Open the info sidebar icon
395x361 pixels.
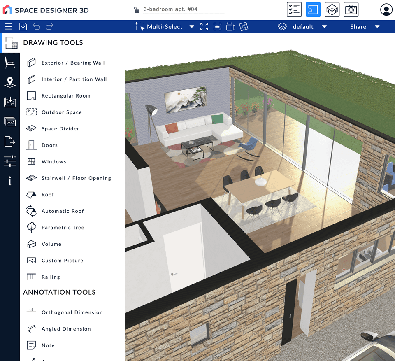(10, 181)
